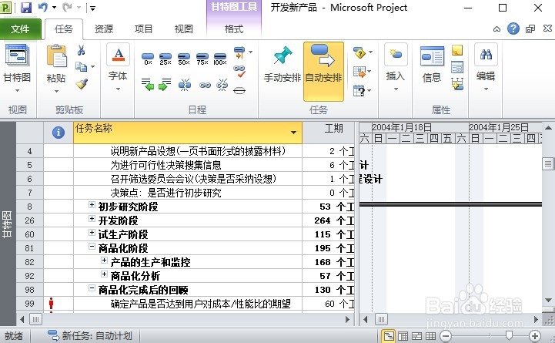This screenshot has width=555, height=343.
Task: Expand the 初步研究阶段 summary task
Action: (92, 205)
